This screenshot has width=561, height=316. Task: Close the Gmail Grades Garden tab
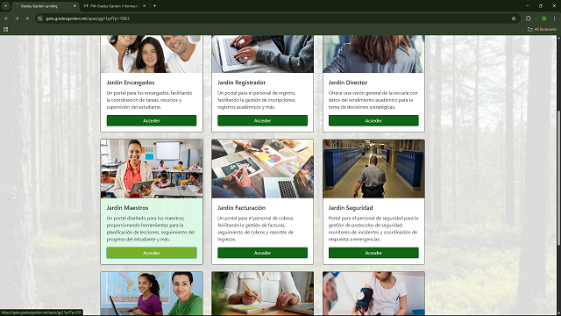(x=144, y=6)
